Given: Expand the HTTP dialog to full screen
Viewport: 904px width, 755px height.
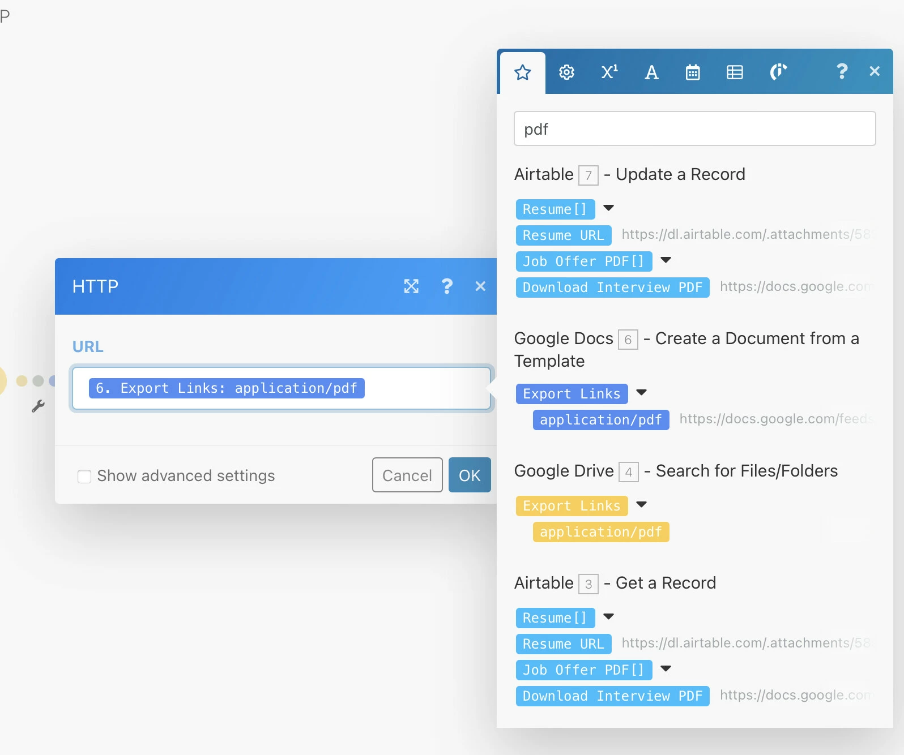Looking at the screenshot, I should (411, 286).
